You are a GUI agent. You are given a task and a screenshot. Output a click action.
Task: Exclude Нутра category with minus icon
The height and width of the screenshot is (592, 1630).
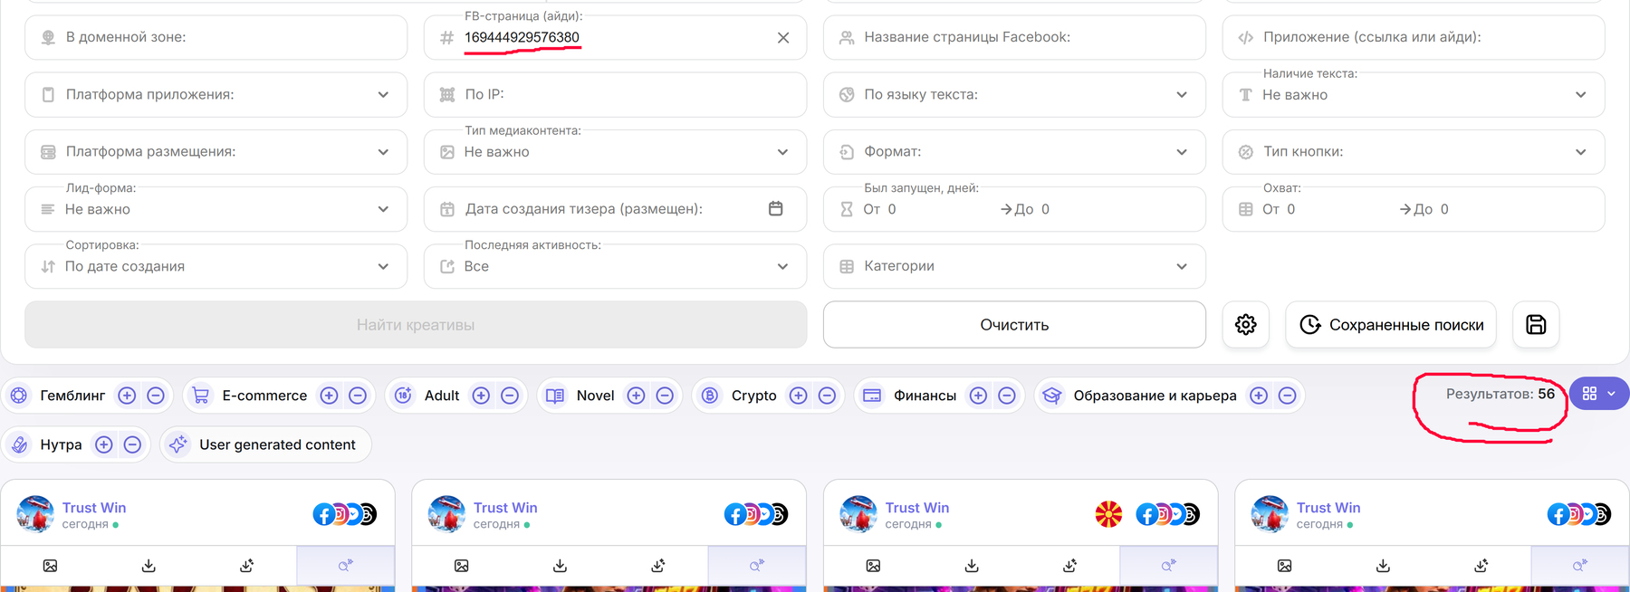(132, 444)
